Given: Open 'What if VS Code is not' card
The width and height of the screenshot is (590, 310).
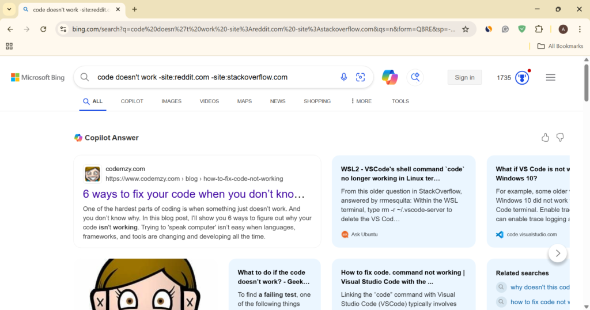Looking at the screenshot, I should (x=528, y=201).
